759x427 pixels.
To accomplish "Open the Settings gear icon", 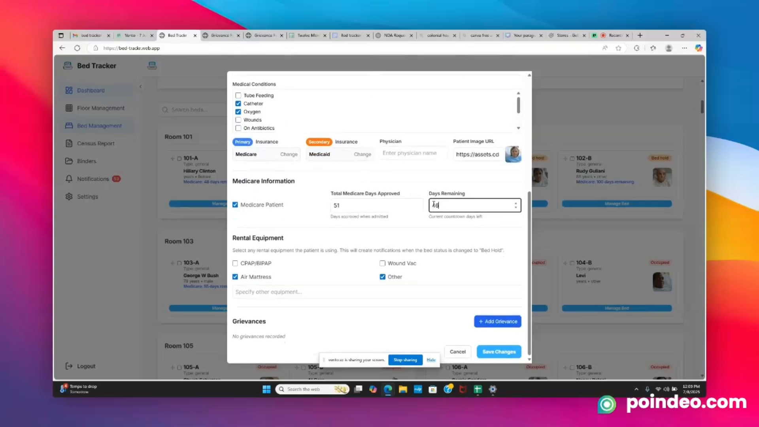I will click(x=69, y=196).
